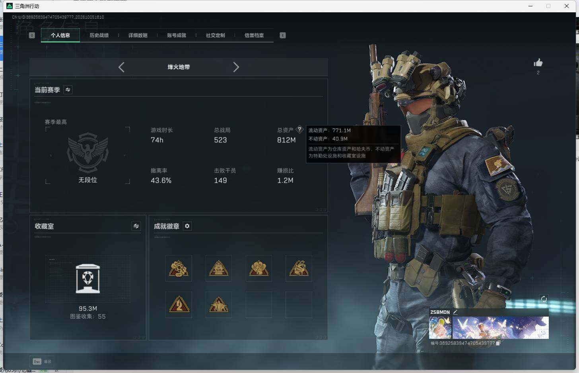579x373 pixels.
Task: Click the 74h play time value
Action: pos(157,140)
